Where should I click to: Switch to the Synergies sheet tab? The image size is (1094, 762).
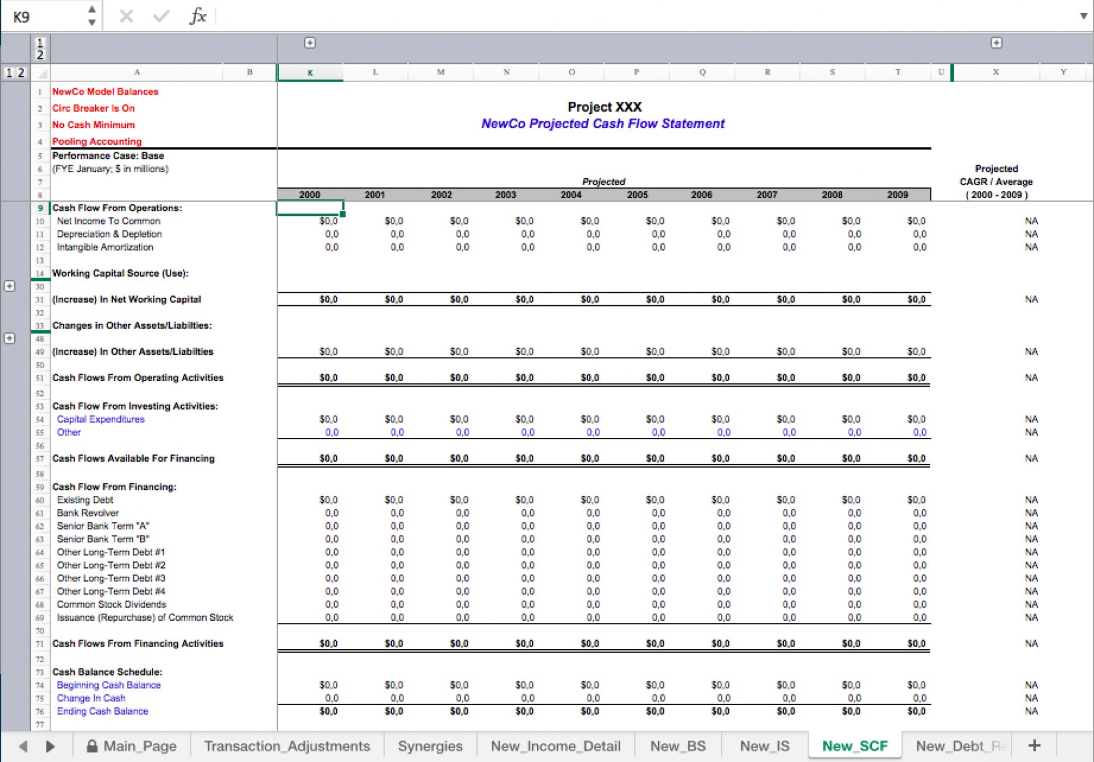coord(430,746)
